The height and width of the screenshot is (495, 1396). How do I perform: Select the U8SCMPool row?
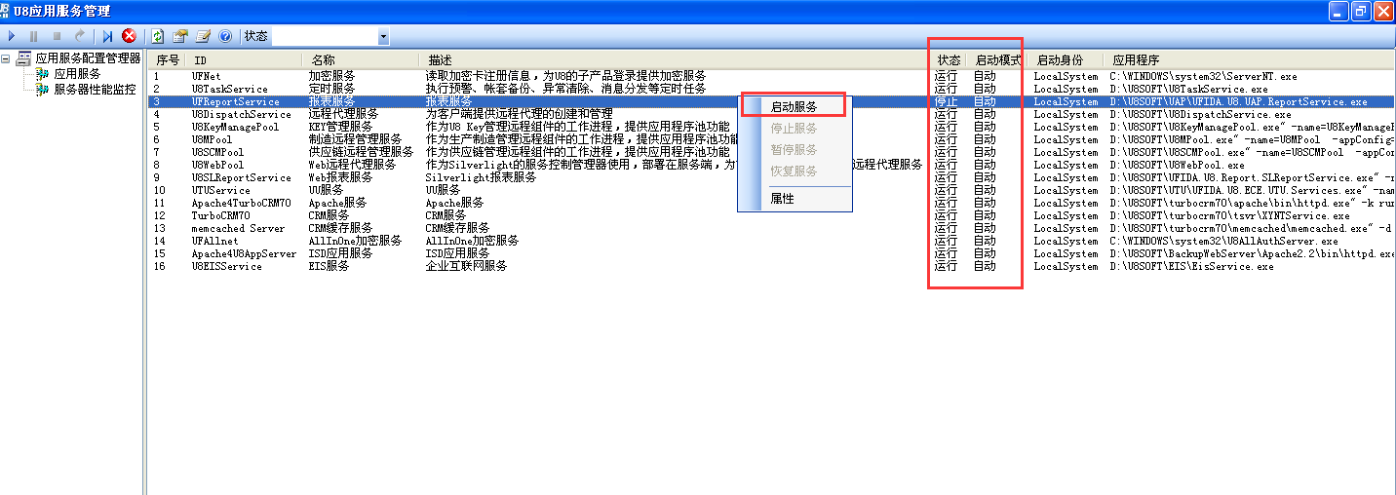[x=772, y=152]
